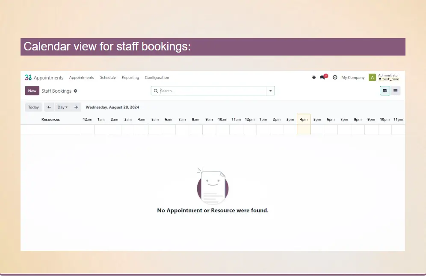The width and height of the screenshot is (426, 276).
Task: Switch to the Gantt view
Action: click(385, 91)
